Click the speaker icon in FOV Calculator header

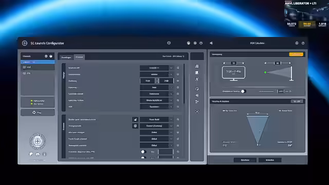pyautogui.click(x=211, y=43)
